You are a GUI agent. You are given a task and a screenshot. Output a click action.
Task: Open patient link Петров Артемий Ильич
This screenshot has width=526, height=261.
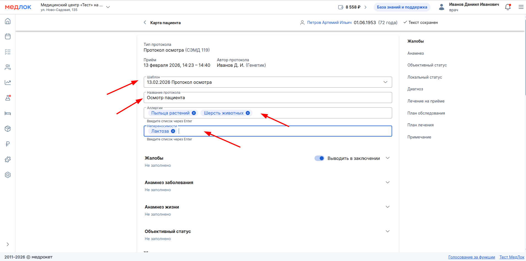(329, 23)
